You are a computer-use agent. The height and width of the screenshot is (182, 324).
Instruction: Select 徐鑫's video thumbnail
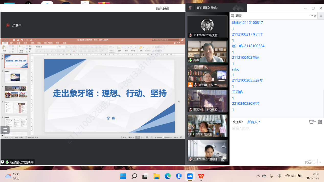point(207,52)
